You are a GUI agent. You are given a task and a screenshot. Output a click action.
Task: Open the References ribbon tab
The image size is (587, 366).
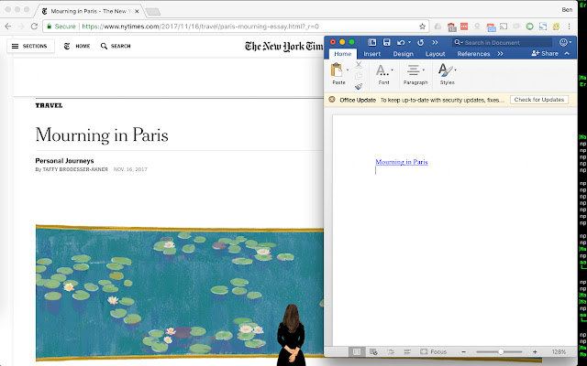click(473, 54)
